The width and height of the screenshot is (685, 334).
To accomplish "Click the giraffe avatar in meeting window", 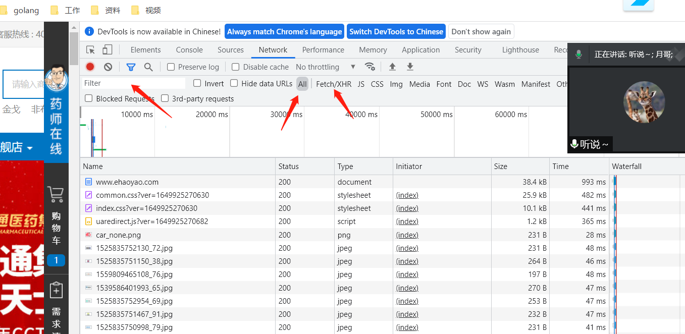I will [x=644, y=101].
